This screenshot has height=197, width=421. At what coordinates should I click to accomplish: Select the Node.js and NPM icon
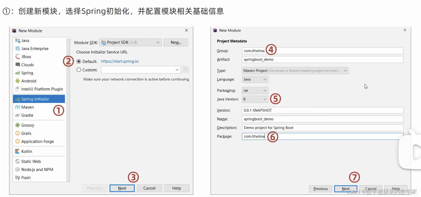pos(17,169)
